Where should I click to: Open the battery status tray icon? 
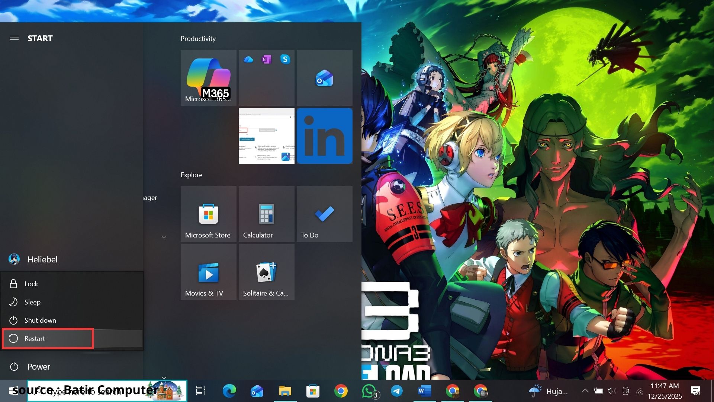pyautogui.click(x=598, y=391)
